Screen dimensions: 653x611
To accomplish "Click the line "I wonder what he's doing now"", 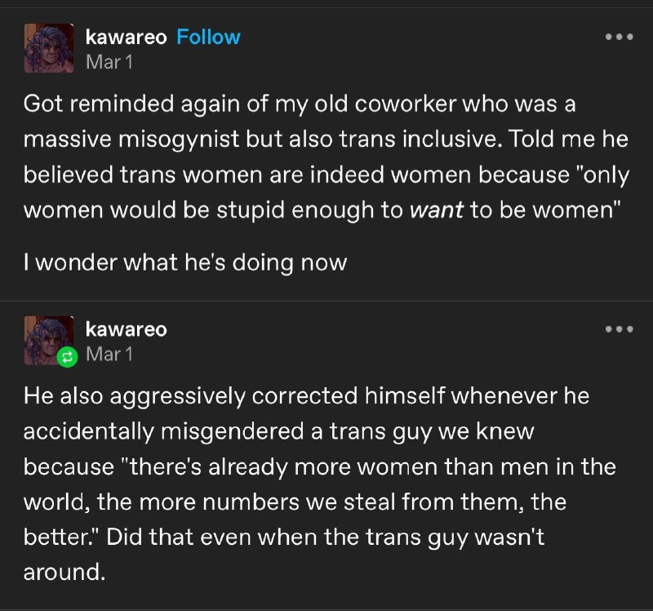I will tap(185, 262).
